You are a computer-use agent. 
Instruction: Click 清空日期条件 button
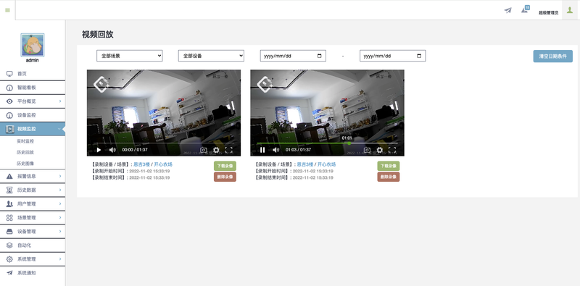[x=552, y=56]
